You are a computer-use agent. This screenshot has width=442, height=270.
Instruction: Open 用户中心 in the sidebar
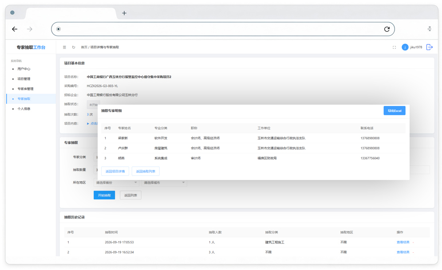24,69
